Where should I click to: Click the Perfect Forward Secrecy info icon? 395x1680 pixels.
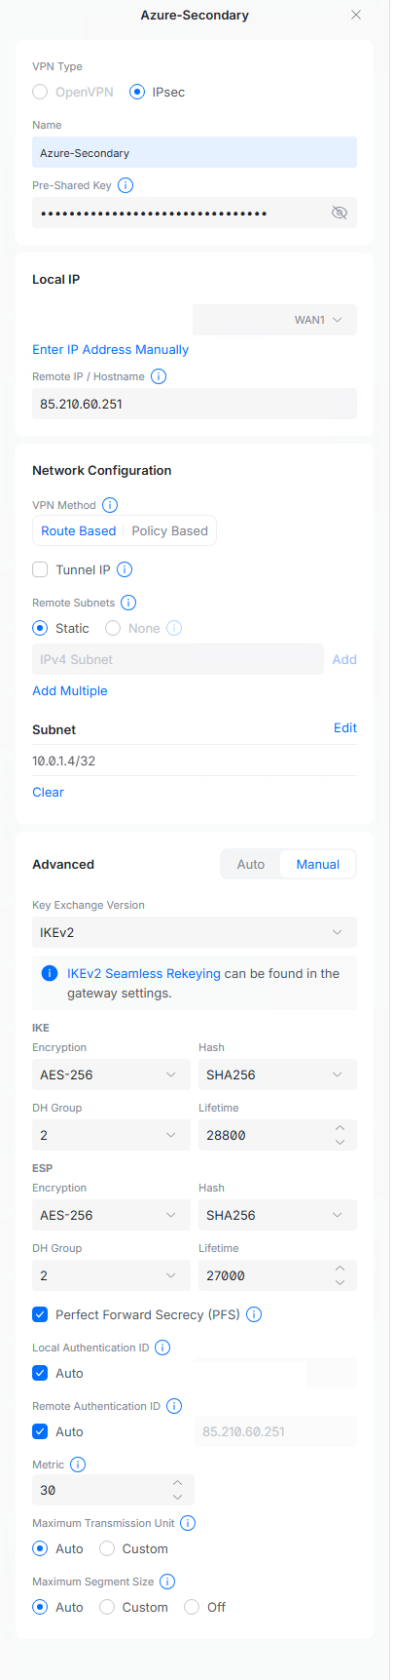point(254,1314)
